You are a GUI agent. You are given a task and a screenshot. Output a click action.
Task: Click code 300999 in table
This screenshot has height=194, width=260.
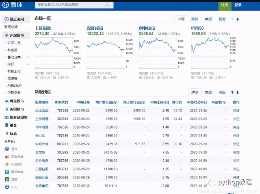(63, 152)
